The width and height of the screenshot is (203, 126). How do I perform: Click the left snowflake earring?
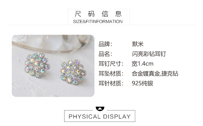[x=37, y=65]
